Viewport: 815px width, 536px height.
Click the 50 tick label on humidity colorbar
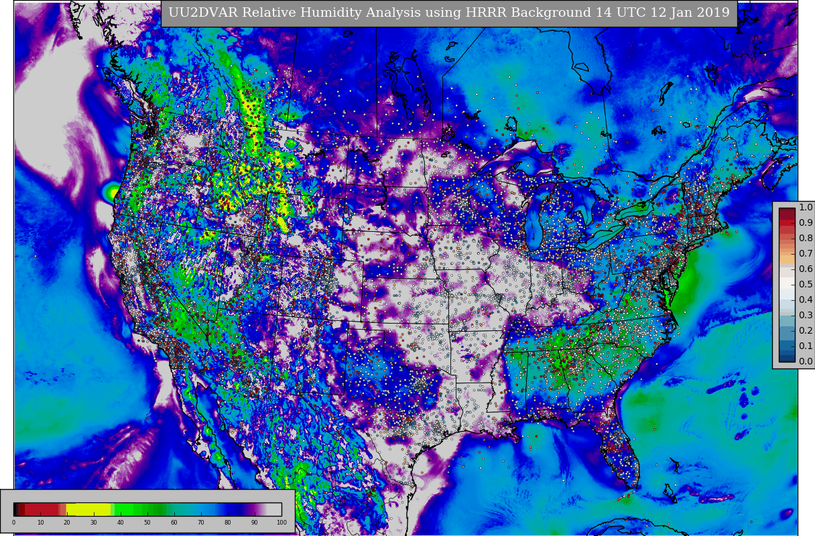click(x=147, y=523)
